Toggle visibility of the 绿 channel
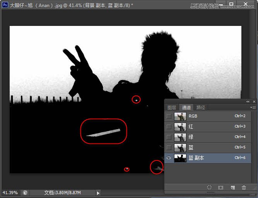258x198 pixels. click(x=169, y=137)
